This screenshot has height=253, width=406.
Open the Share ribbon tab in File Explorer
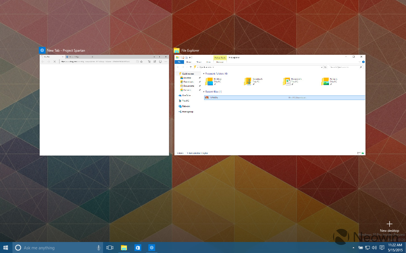coord(199,62)
